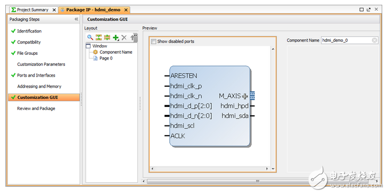
Task: Click the hdmi_sda port label
Action: (235, 116)
